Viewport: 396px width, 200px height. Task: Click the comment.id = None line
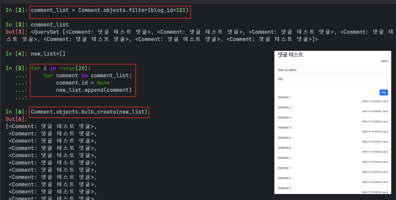83,83
